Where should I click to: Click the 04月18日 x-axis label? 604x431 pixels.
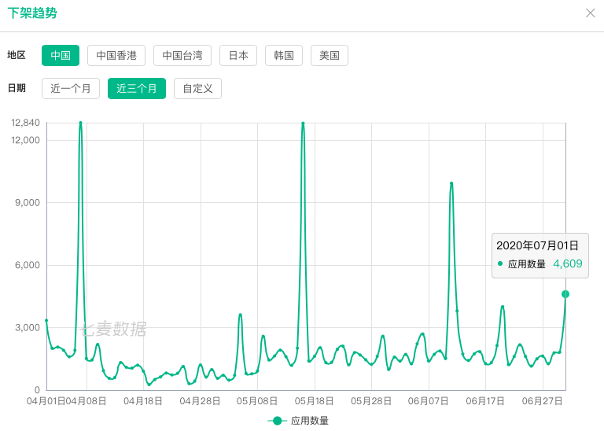[143, 401]
